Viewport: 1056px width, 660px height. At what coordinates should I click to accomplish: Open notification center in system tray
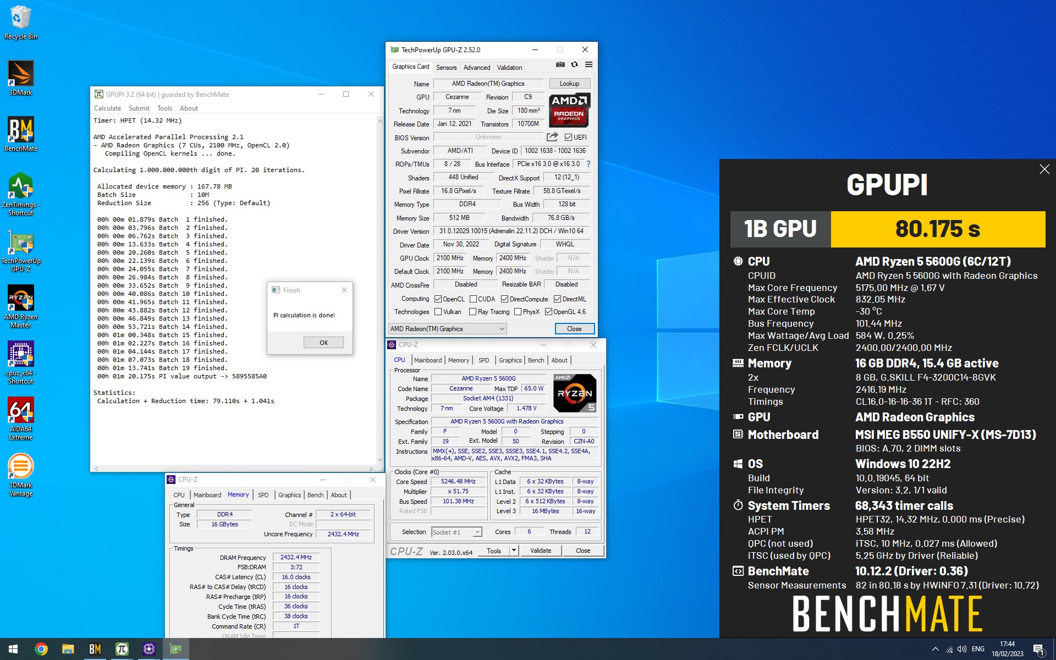click(x=1038, y=649)
